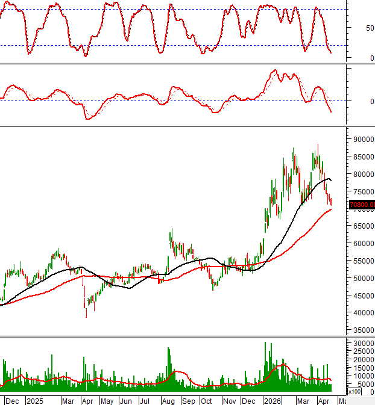Click the Jun label on time axis
This screenshot has width=375, height=405.
point(125,401)
